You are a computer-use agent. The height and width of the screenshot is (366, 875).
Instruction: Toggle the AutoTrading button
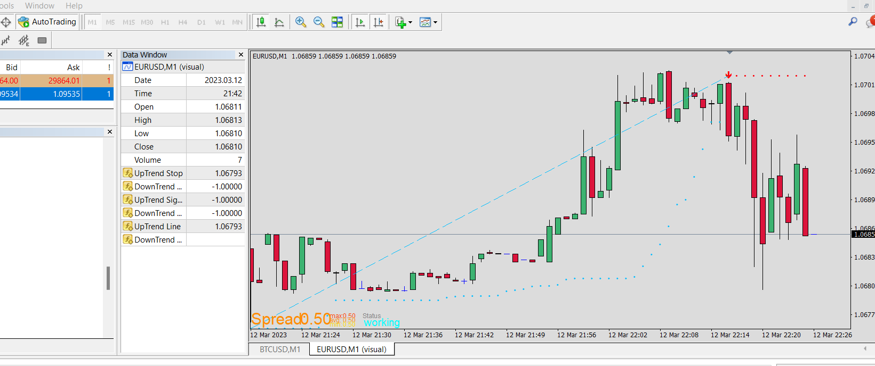[47, 22]
